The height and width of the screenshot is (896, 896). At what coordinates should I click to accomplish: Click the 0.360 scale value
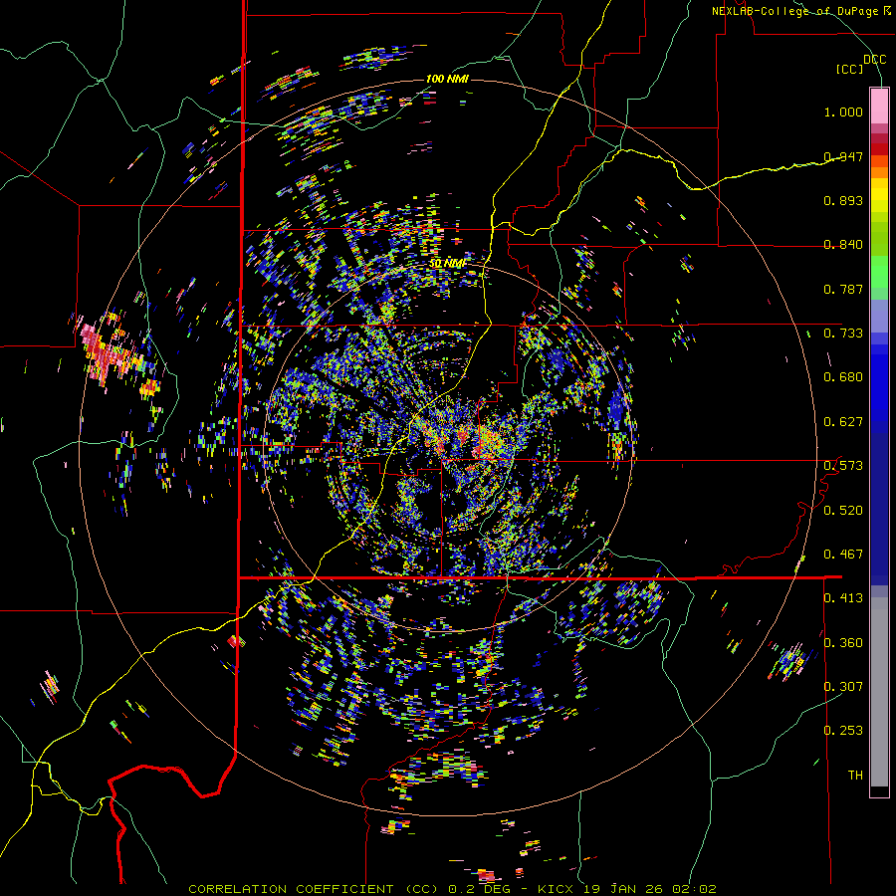(843, 642)
